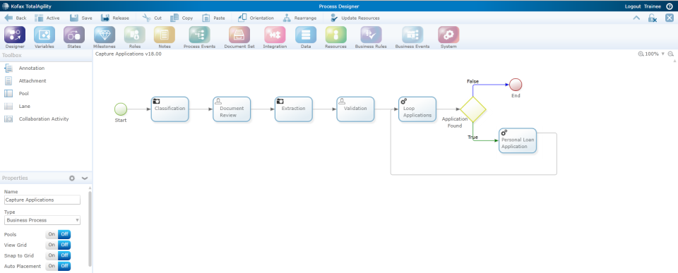Select the Document Review activity node

click(232, 109)
